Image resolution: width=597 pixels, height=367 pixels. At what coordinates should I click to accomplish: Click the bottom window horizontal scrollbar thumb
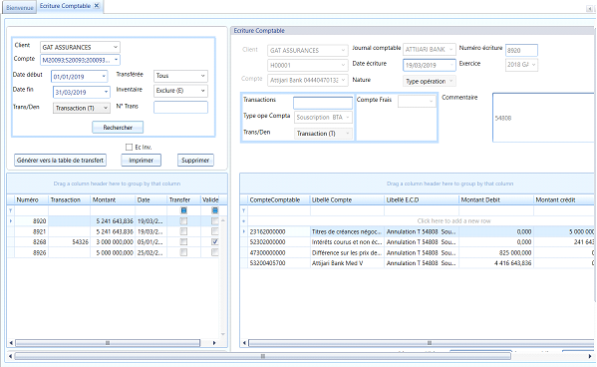pos(263,356)
